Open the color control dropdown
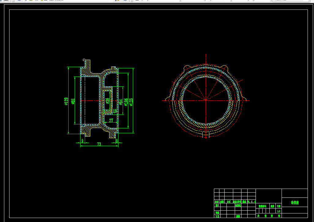Screen dimensions: 314x222 (x=157, y=0)
